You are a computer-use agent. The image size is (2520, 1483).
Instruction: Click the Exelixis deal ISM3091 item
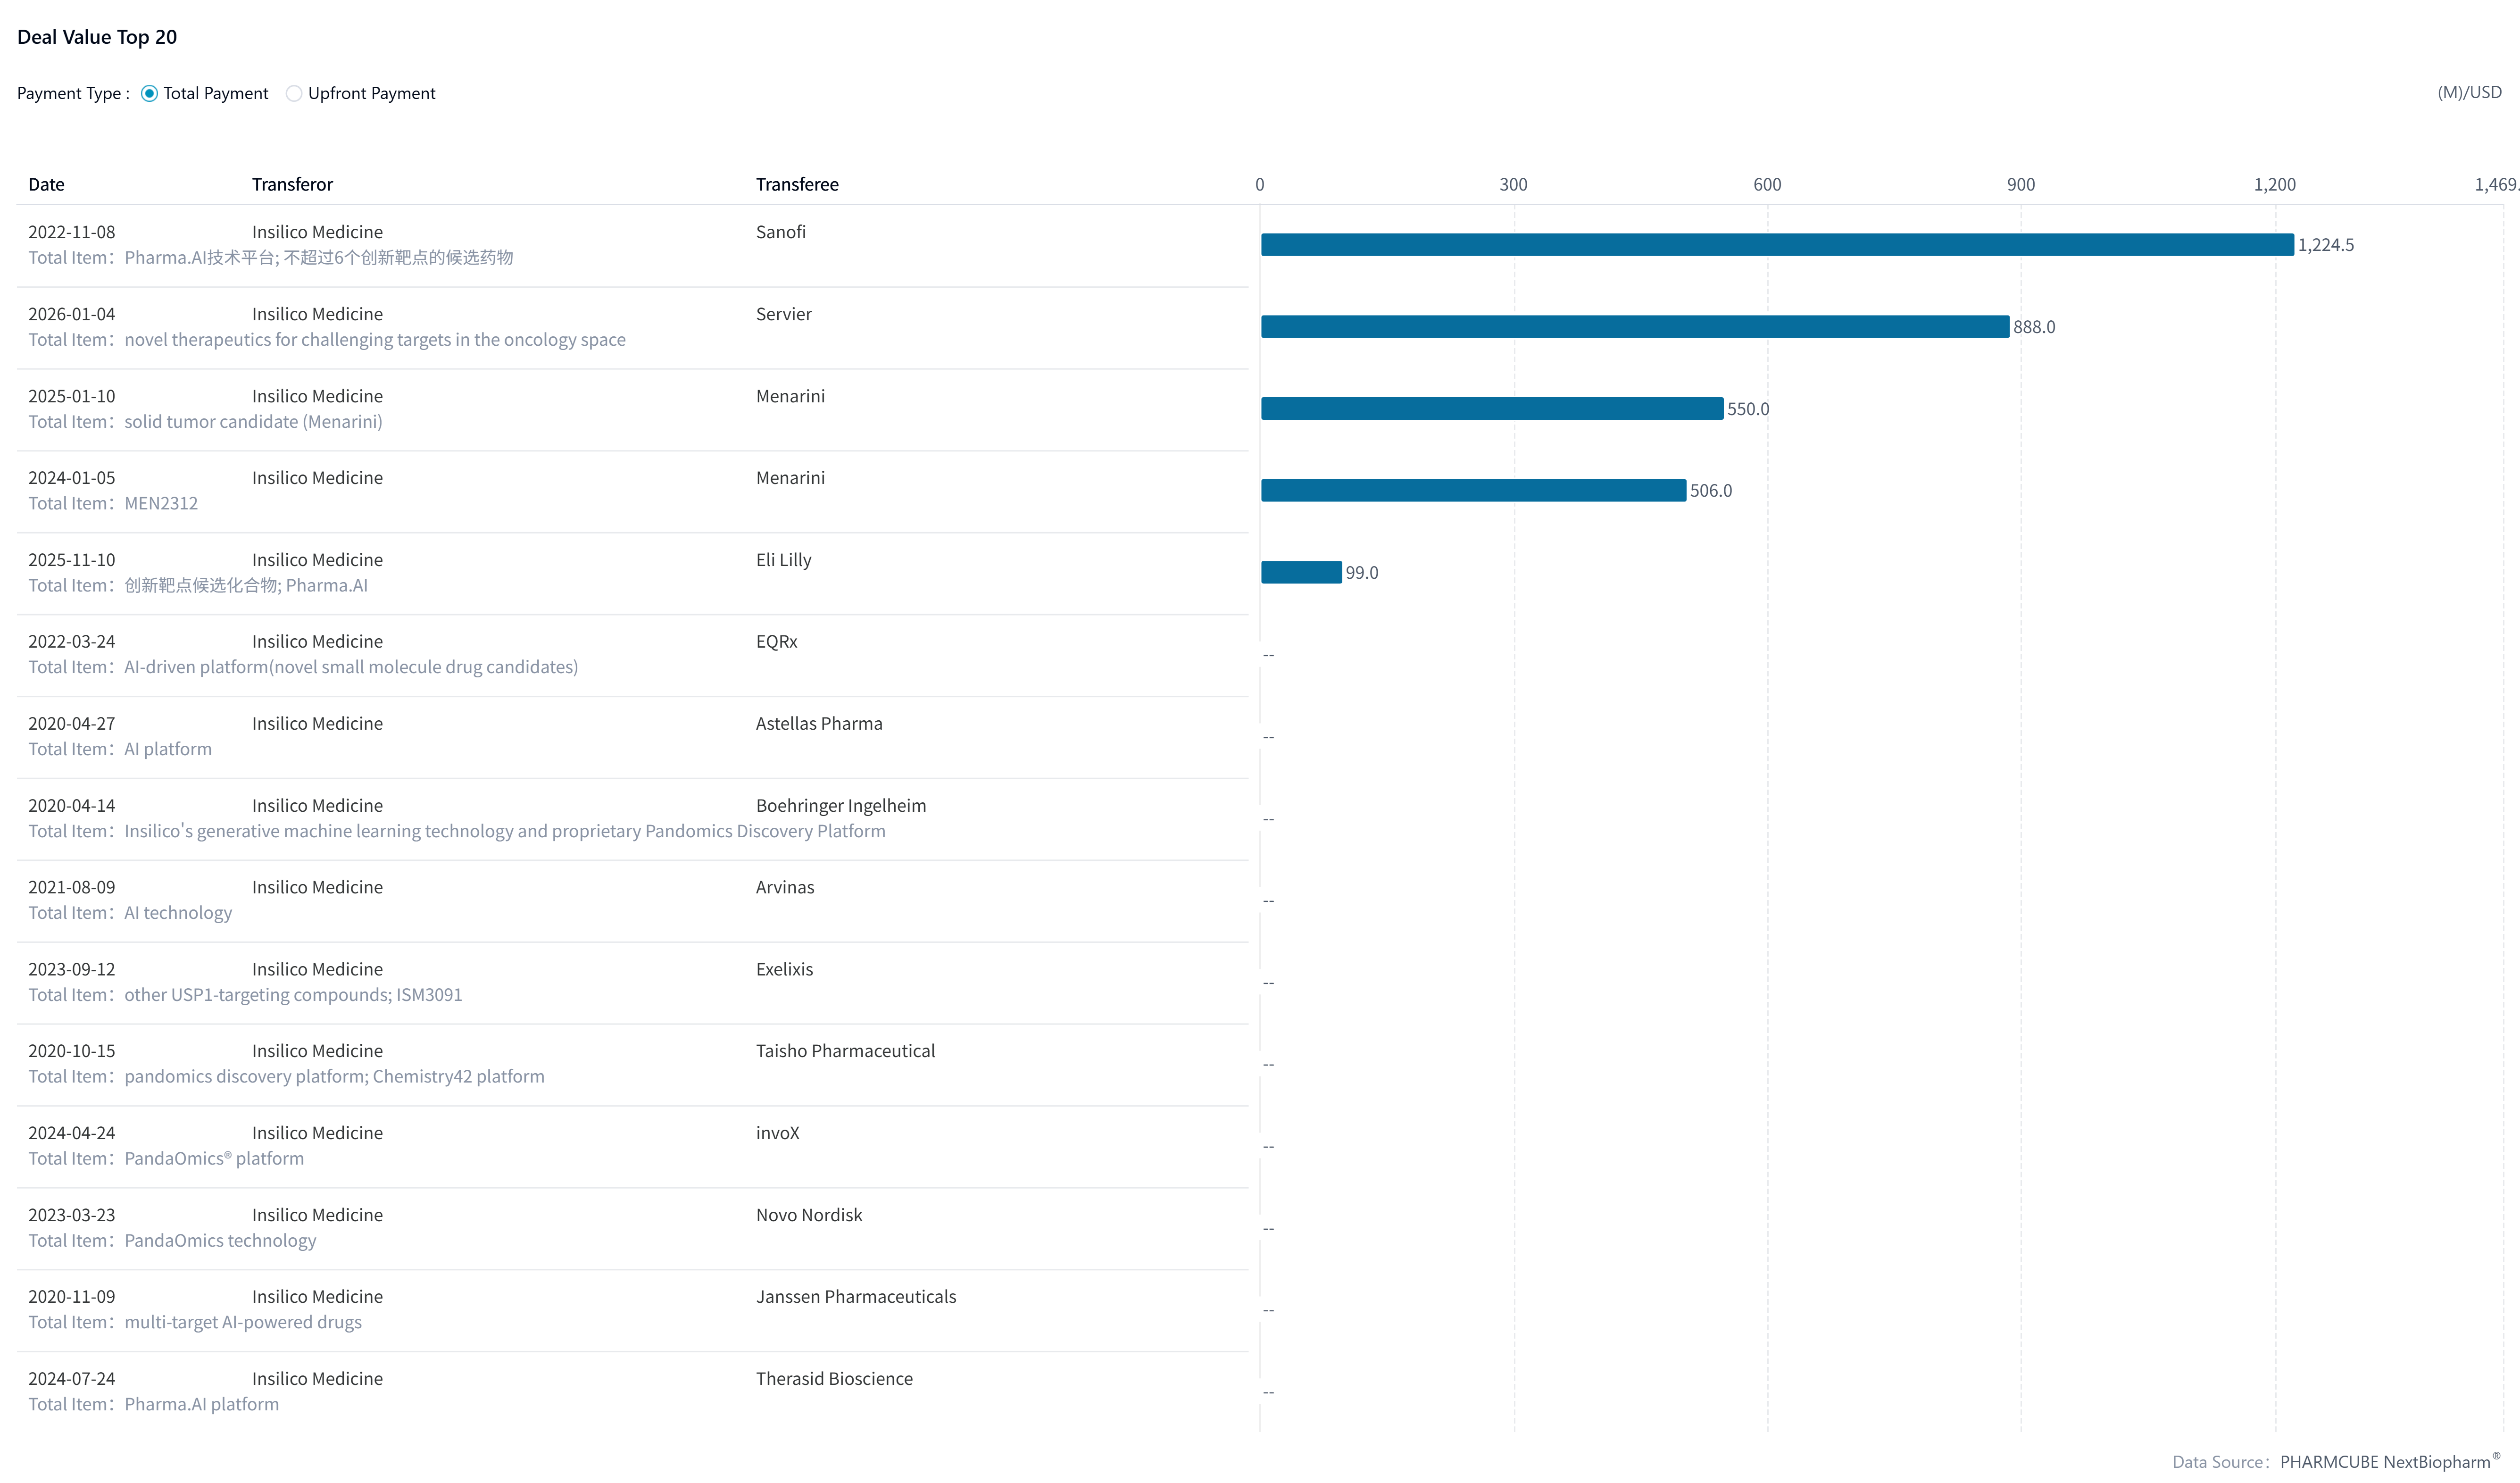pos(429,995)
